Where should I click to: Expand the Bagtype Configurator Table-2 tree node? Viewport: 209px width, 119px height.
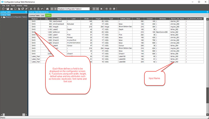click(x=2, y=17)
